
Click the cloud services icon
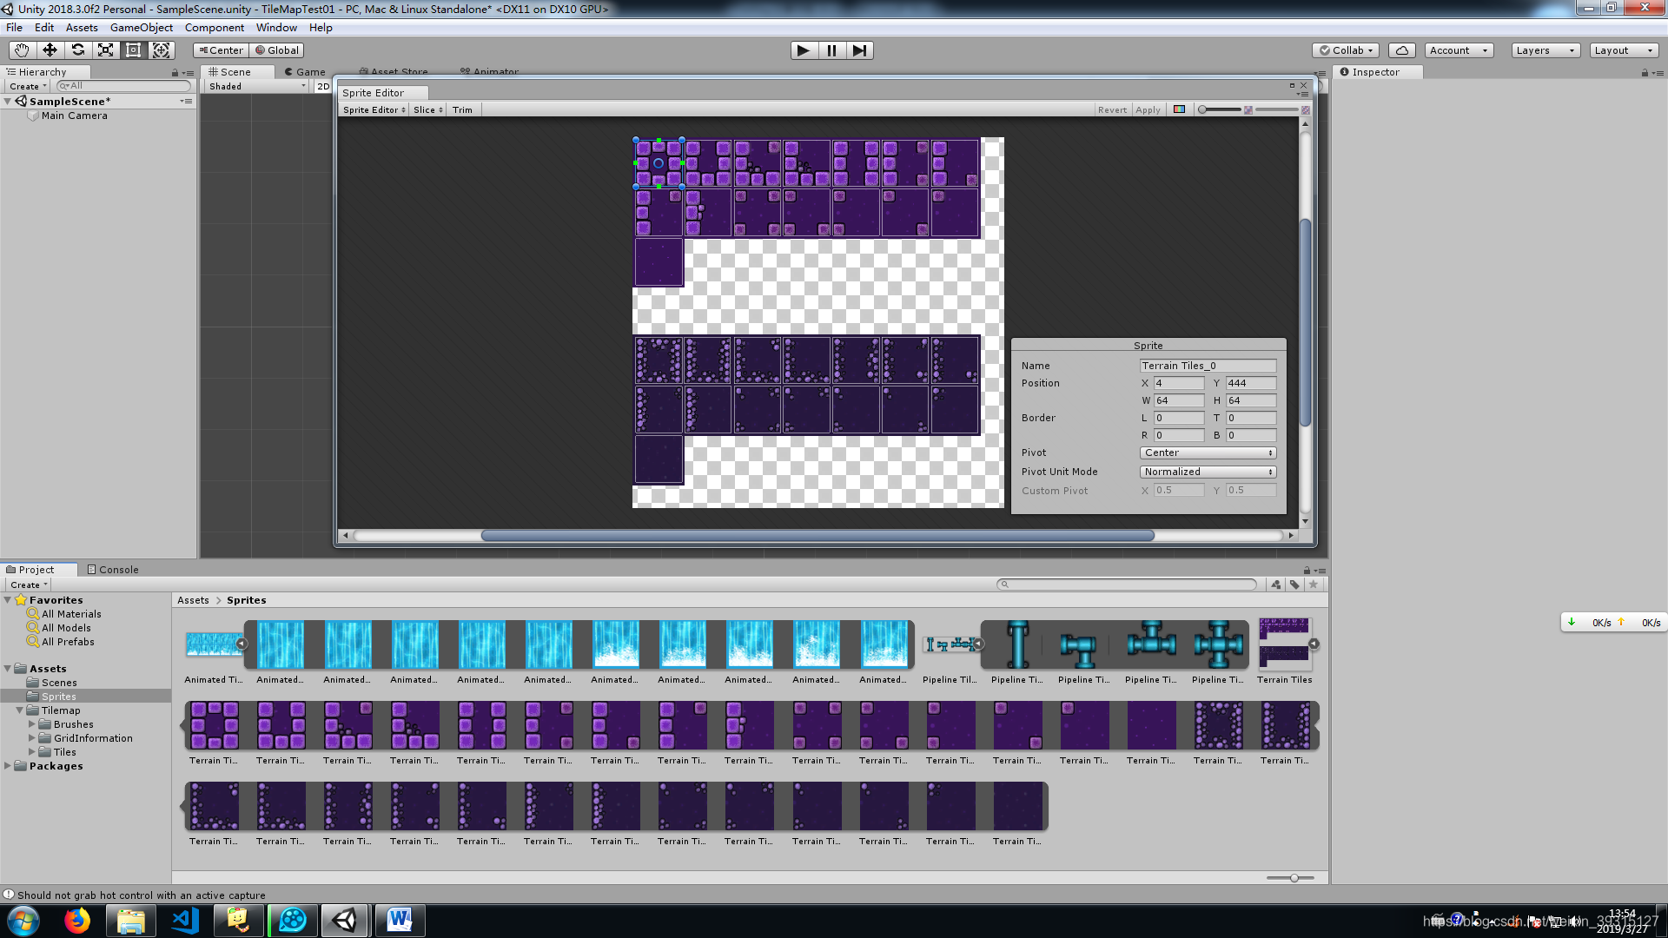pos(1401,50)
